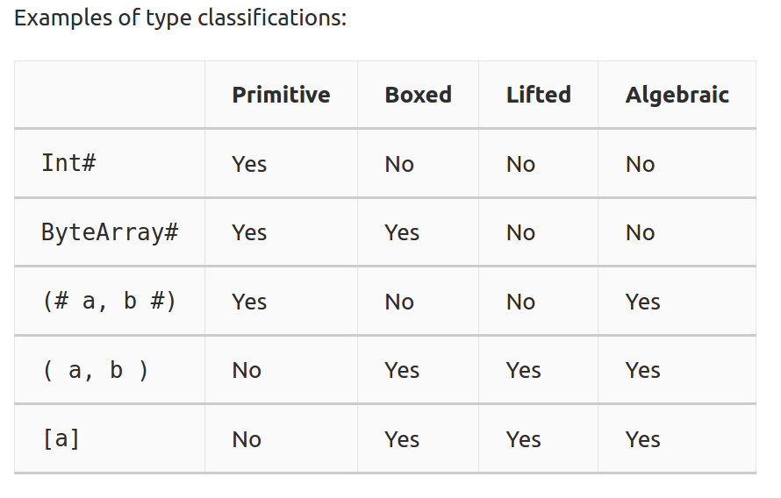Click the ( a, b ) tuple type label
The width and height of the screenshot is (781, 498).
pos(96,371)
